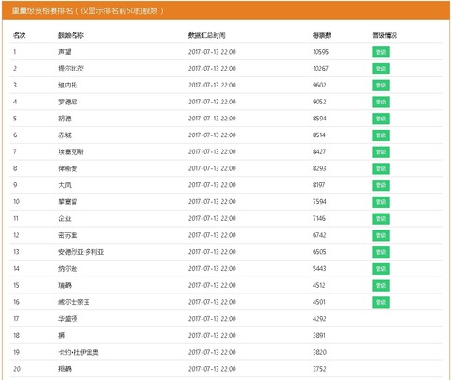Select the ship name 威尔士亲王
The image size is (452, 380).
74,302
